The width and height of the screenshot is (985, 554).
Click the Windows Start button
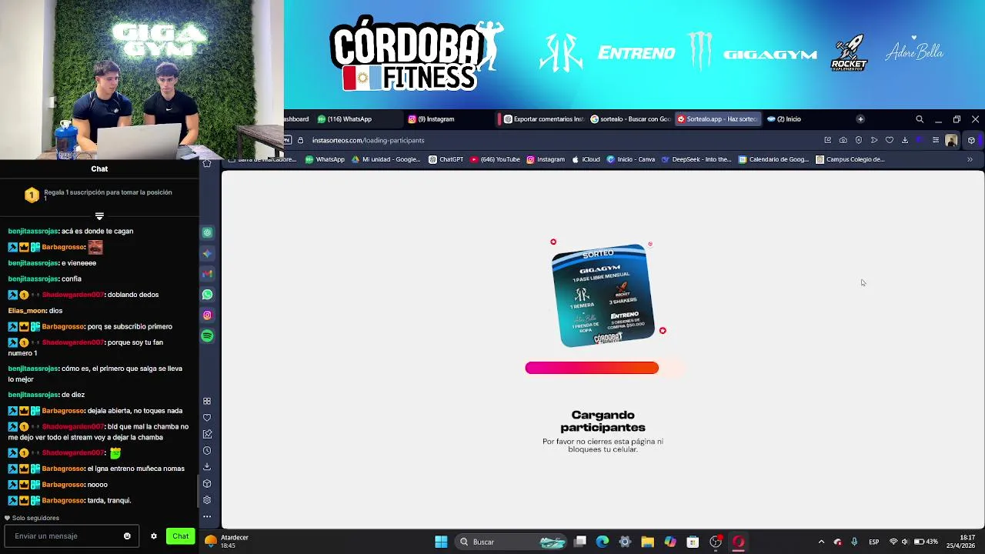[441, 542]
